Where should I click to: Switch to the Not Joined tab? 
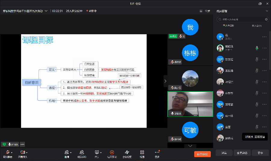tap(256, 26)
